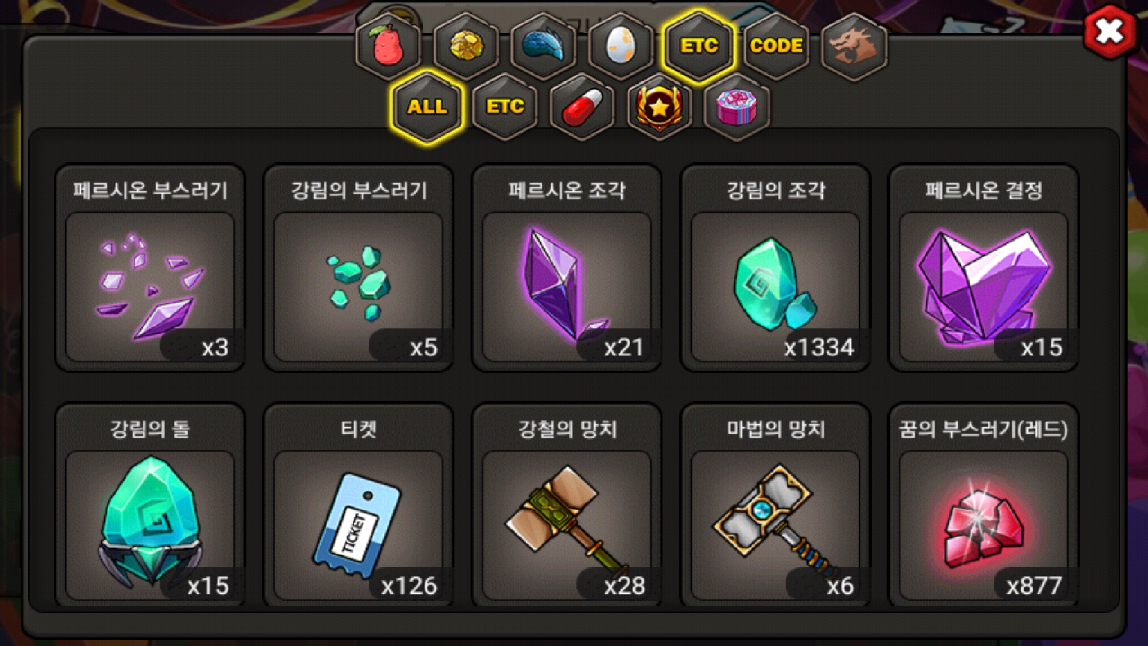Close the inventory with red X
The height and width of the screenshot is (646, 1148).
(x=1110, y=32)
